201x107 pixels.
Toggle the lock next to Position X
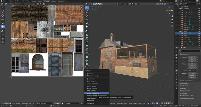coord(197,57)
